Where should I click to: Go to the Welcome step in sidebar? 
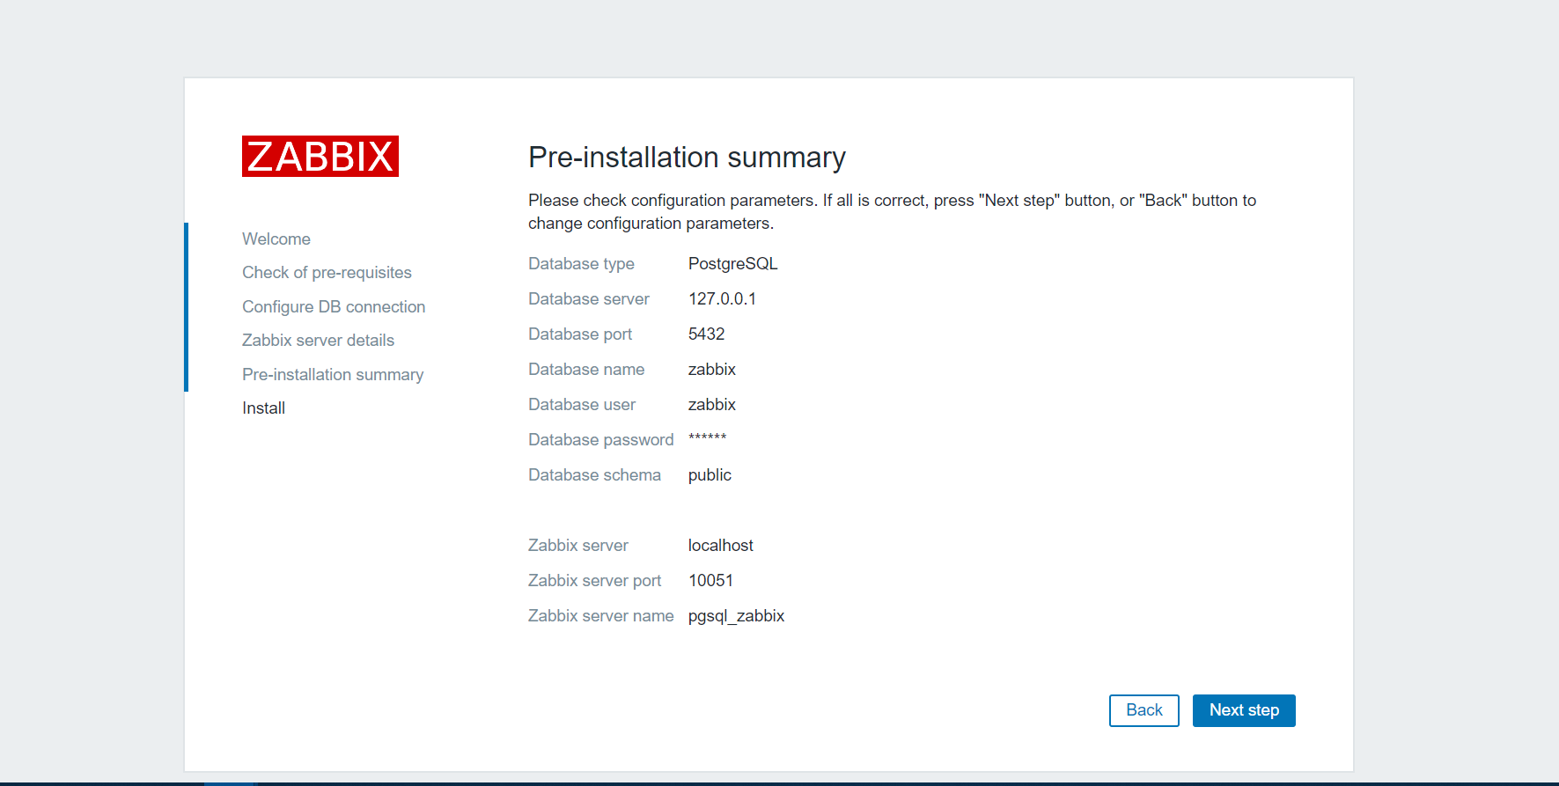point(276,239)
